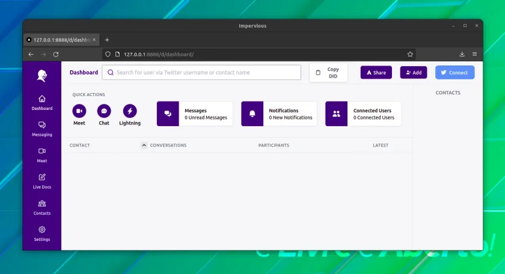Reload the page
505x274 pixels.
[x=56, y=55]
